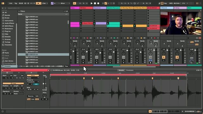Click the Reverse sample button
The image size is (203, 114).
point(31,96)
